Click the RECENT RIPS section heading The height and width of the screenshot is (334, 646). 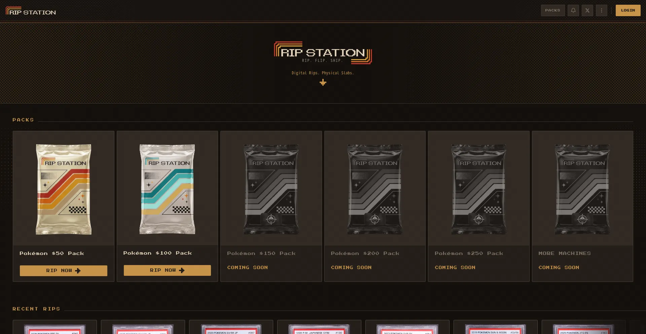[36, 309]
